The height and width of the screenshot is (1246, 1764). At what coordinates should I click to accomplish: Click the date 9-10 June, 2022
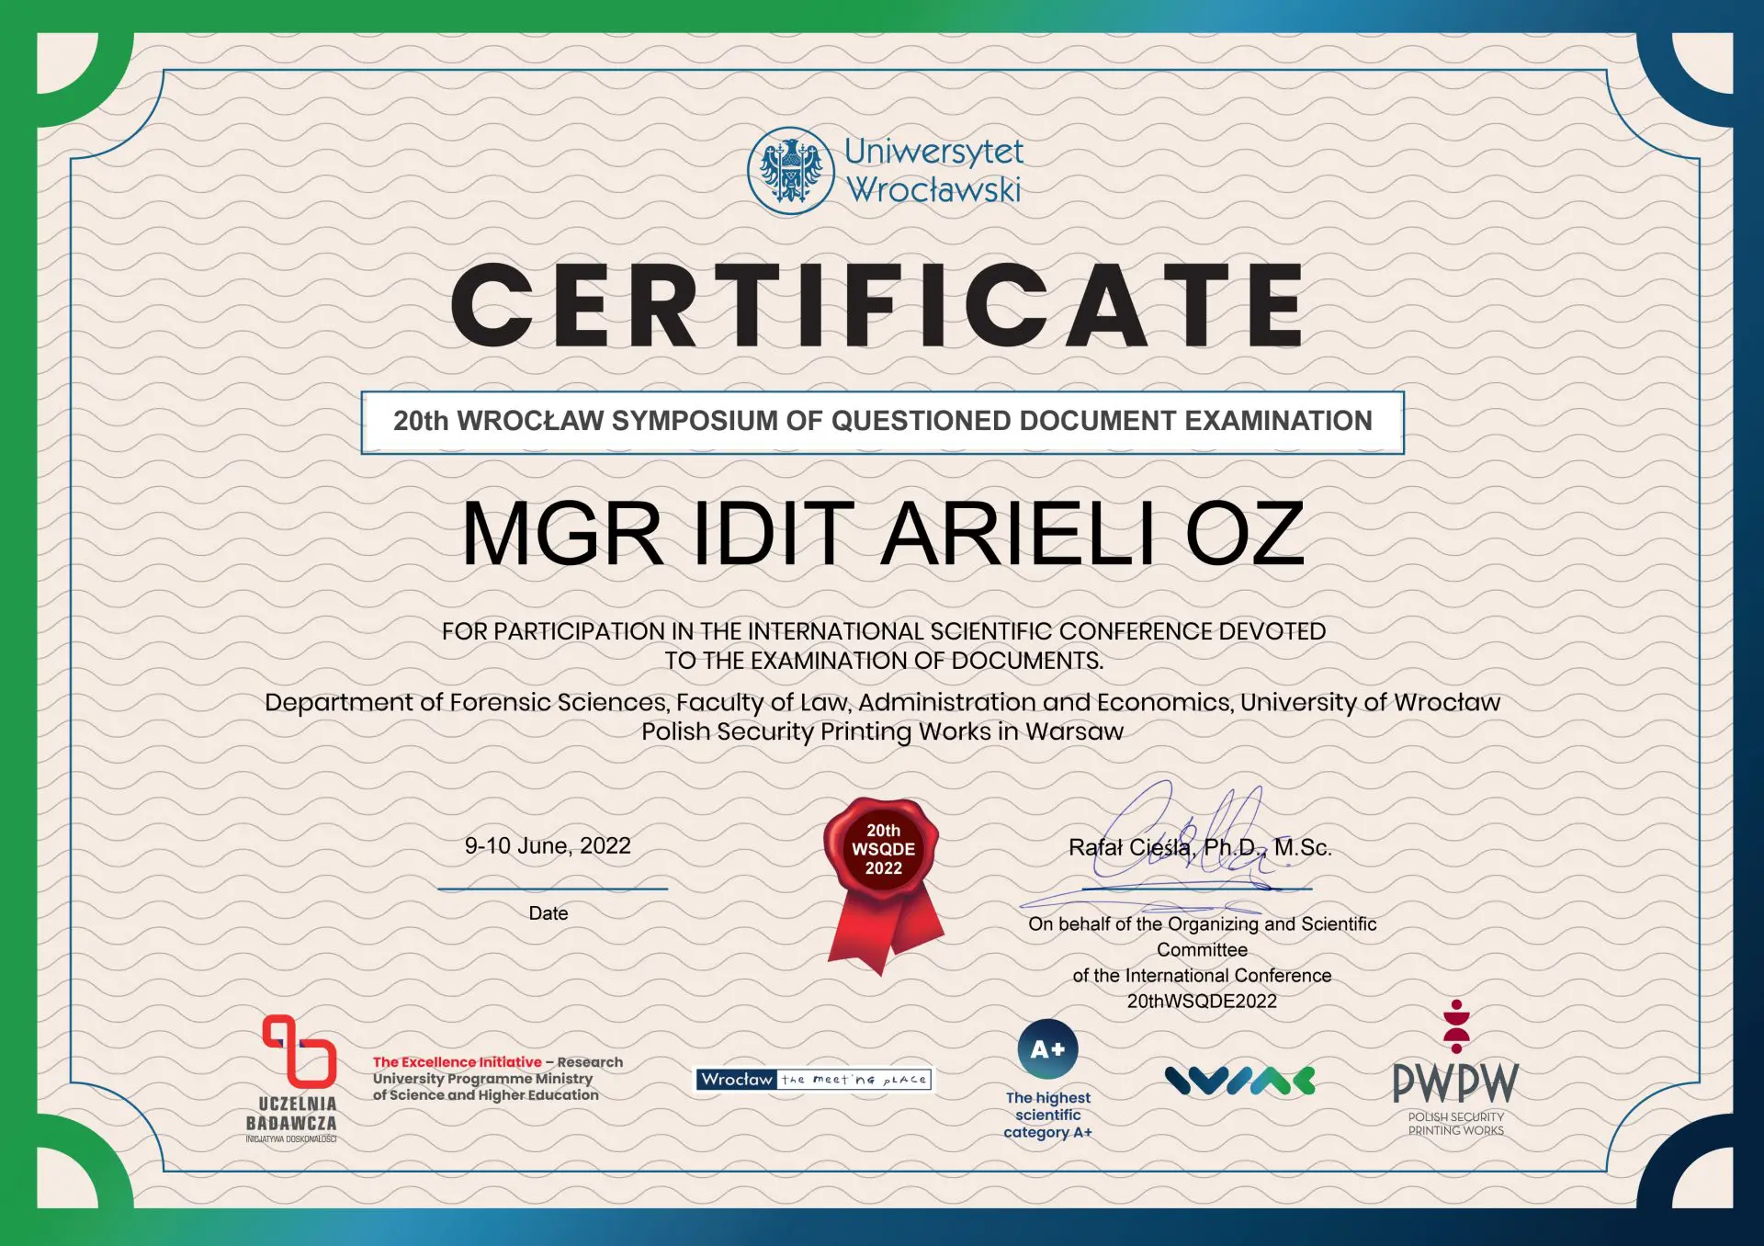548,846
